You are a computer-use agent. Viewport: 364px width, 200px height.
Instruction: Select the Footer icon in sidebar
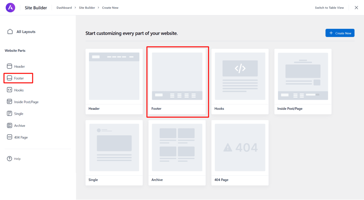click(10, 78)
